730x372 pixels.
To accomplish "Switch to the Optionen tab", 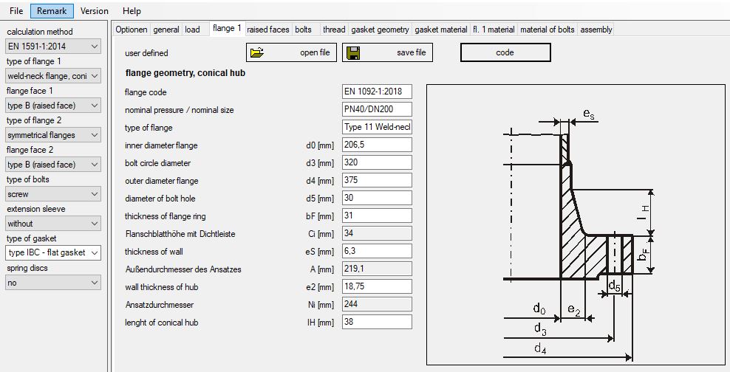I will 132,30.
